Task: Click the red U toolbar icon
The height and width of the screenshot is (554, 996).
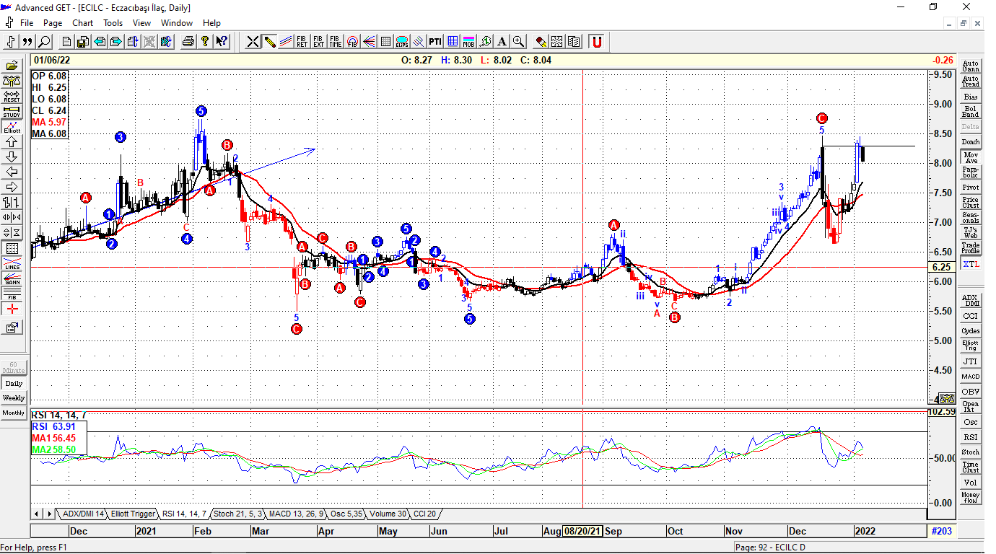Action: coord(596,42)
